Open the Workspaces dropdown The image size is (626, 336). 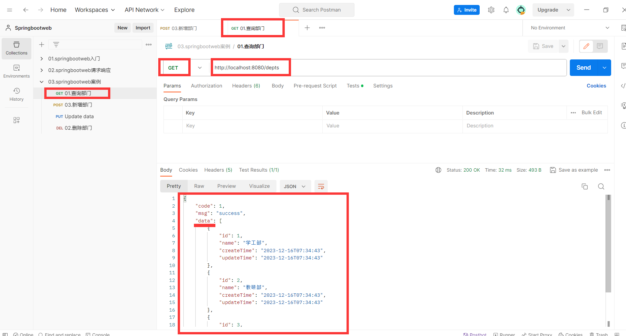pos(95,10)
